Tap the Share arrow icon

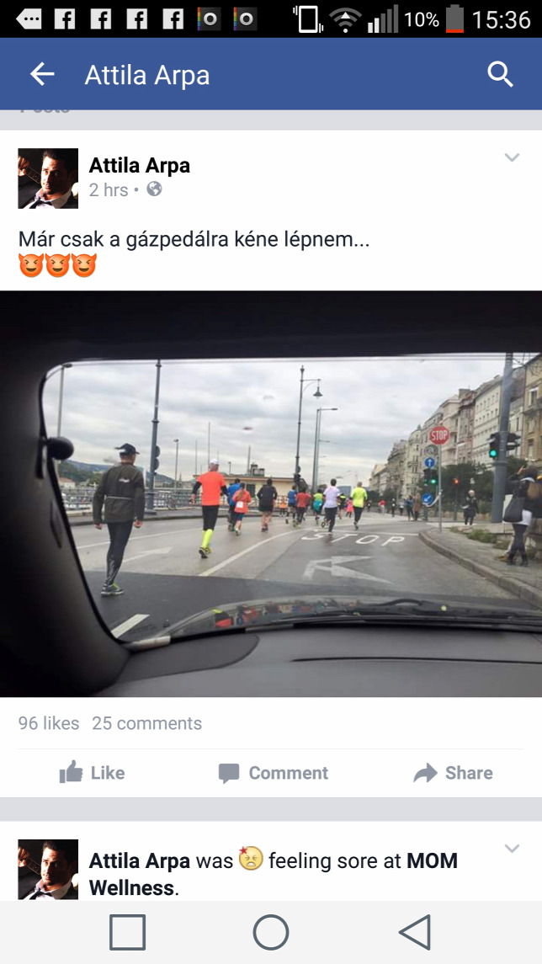tap(425, 772)
